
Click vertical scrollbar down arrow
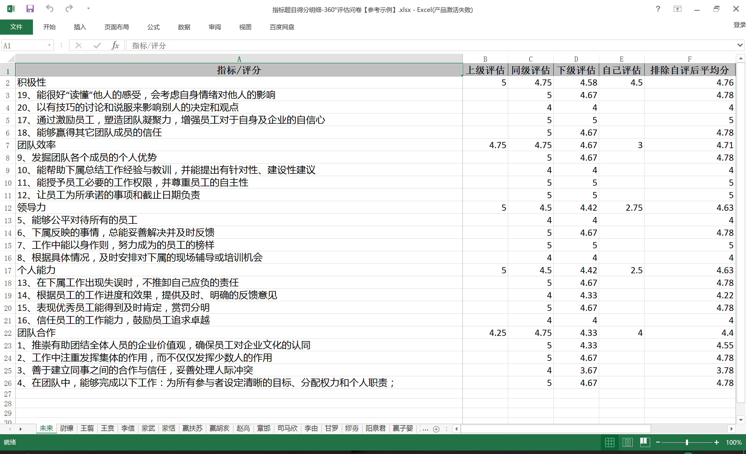740,420
